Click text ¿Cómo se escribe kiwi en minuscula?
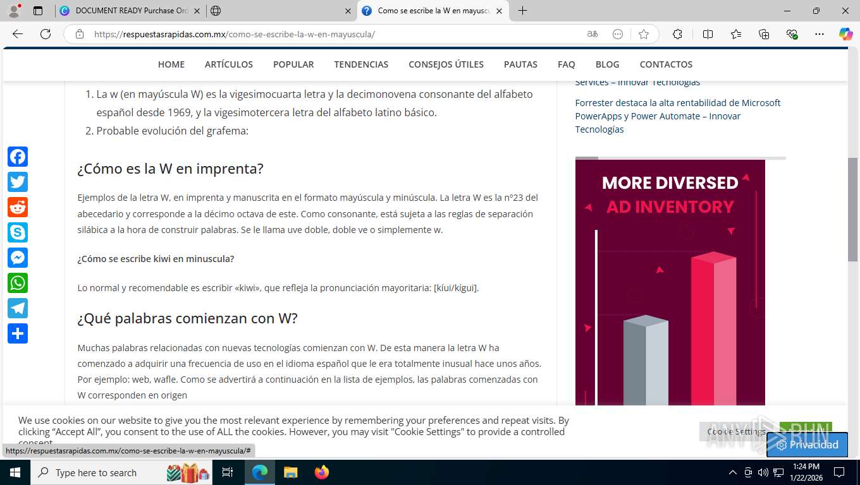 click(156, 259)
